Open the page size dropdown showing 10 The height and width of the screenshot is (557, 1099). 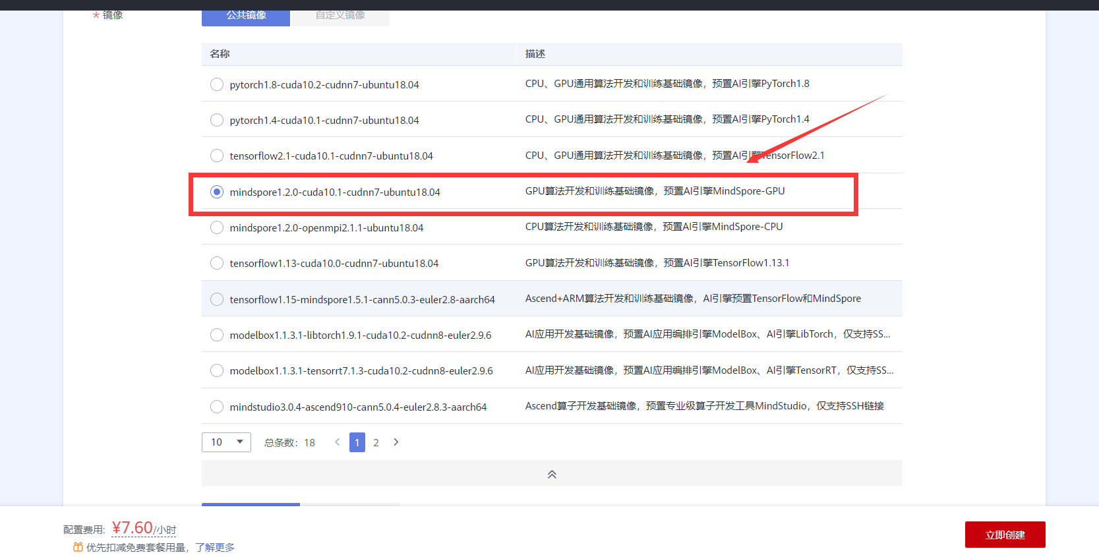coord(226,442)
